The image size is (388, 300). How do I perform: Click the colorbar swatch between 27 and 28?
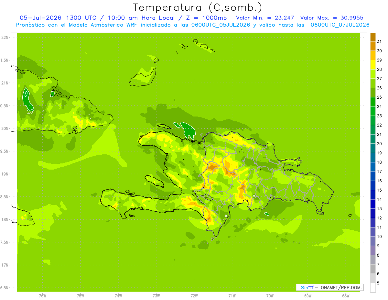coord(373,74)
